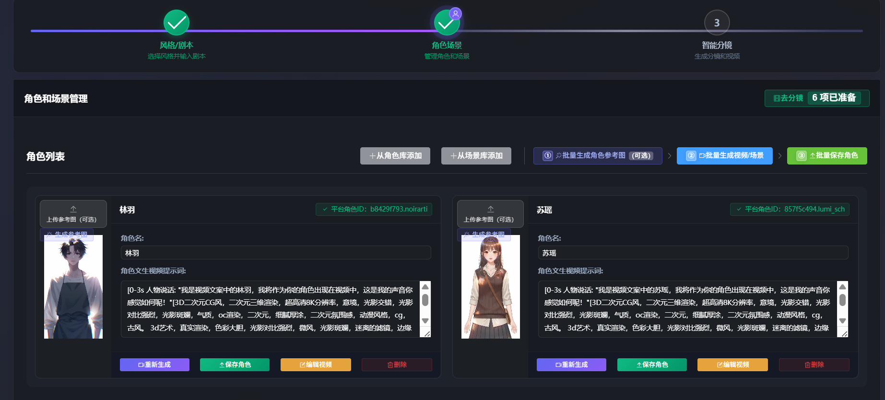Click 编辑视频 for 林羽

click(316, 365)
